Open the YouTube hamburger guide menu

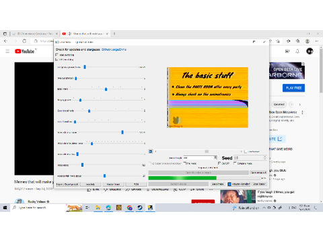tap(7, 51)
